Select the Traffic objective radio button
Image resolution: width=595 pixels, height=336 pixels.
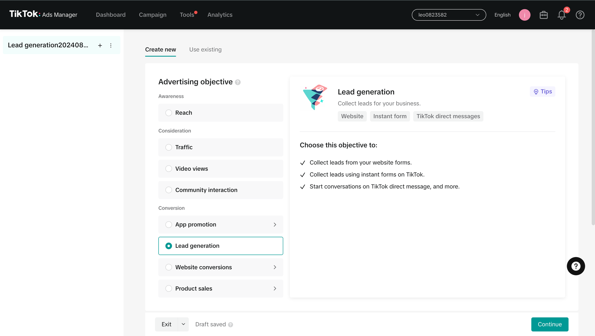pos(169,147)
